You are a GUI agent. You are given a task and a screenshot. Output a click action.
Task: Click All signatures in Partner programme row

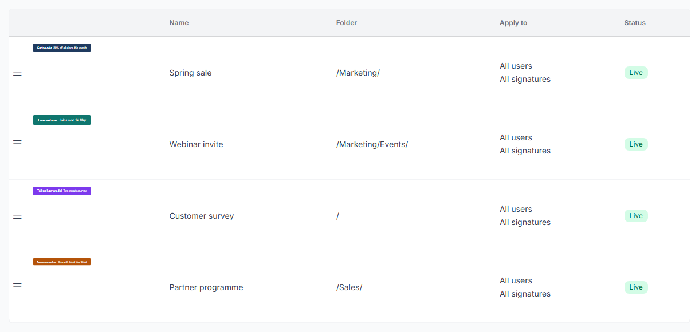coord(525,294)
